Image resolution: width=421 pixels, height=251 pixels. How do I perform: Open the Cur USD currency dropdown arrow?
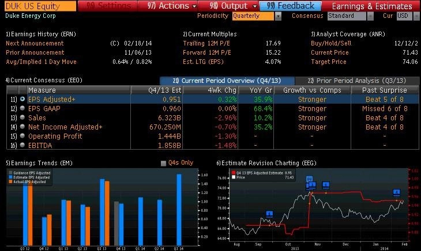pos(416,16)
